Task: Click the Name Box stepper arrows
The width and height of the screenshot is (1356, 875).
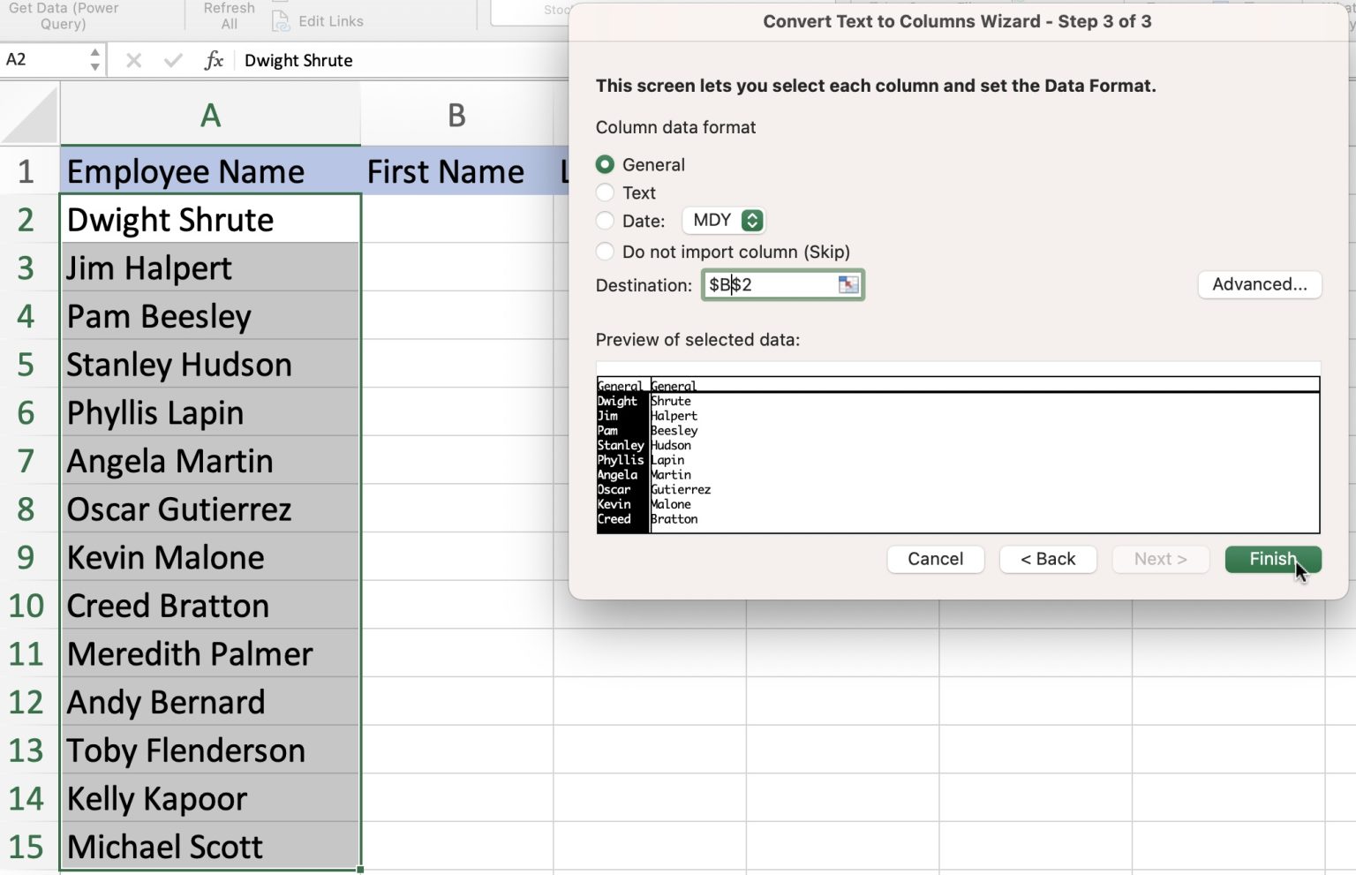Action: (x=93, y=59)
